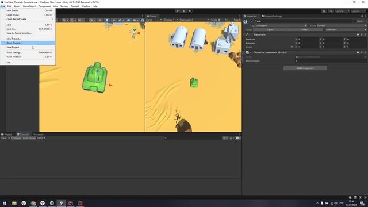Open the Layer dropdown showing Default
The height and width of the screenshot is (207, 368).
(341, 25)
